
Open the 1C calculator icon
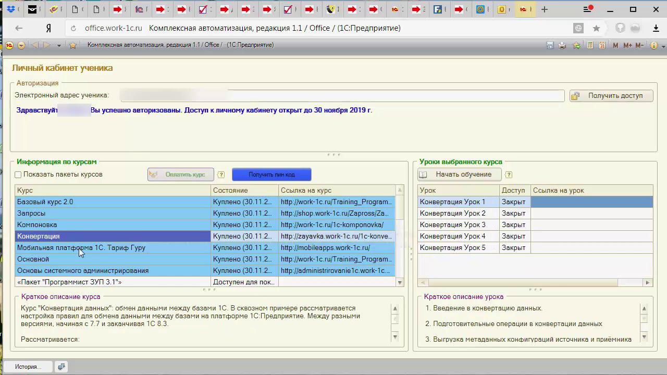tap(590, 45)
